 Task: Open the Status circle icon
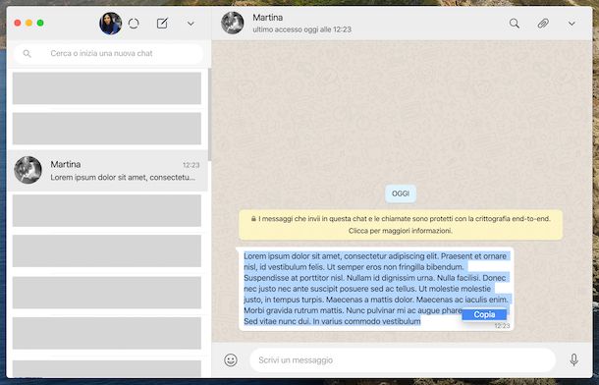point(134,24)
